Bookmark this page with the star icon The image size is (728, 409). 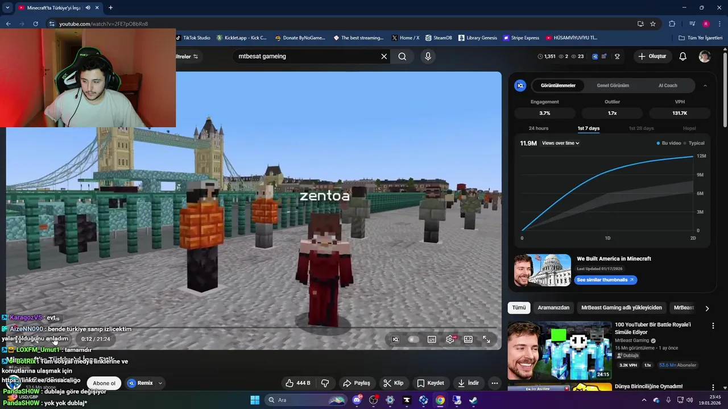coord(653,24)
